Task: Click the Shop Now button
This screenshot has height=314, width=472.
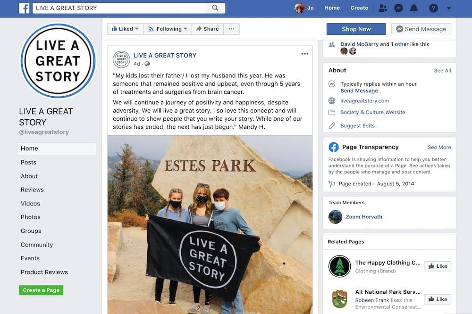Action: [x=356, y=29]
